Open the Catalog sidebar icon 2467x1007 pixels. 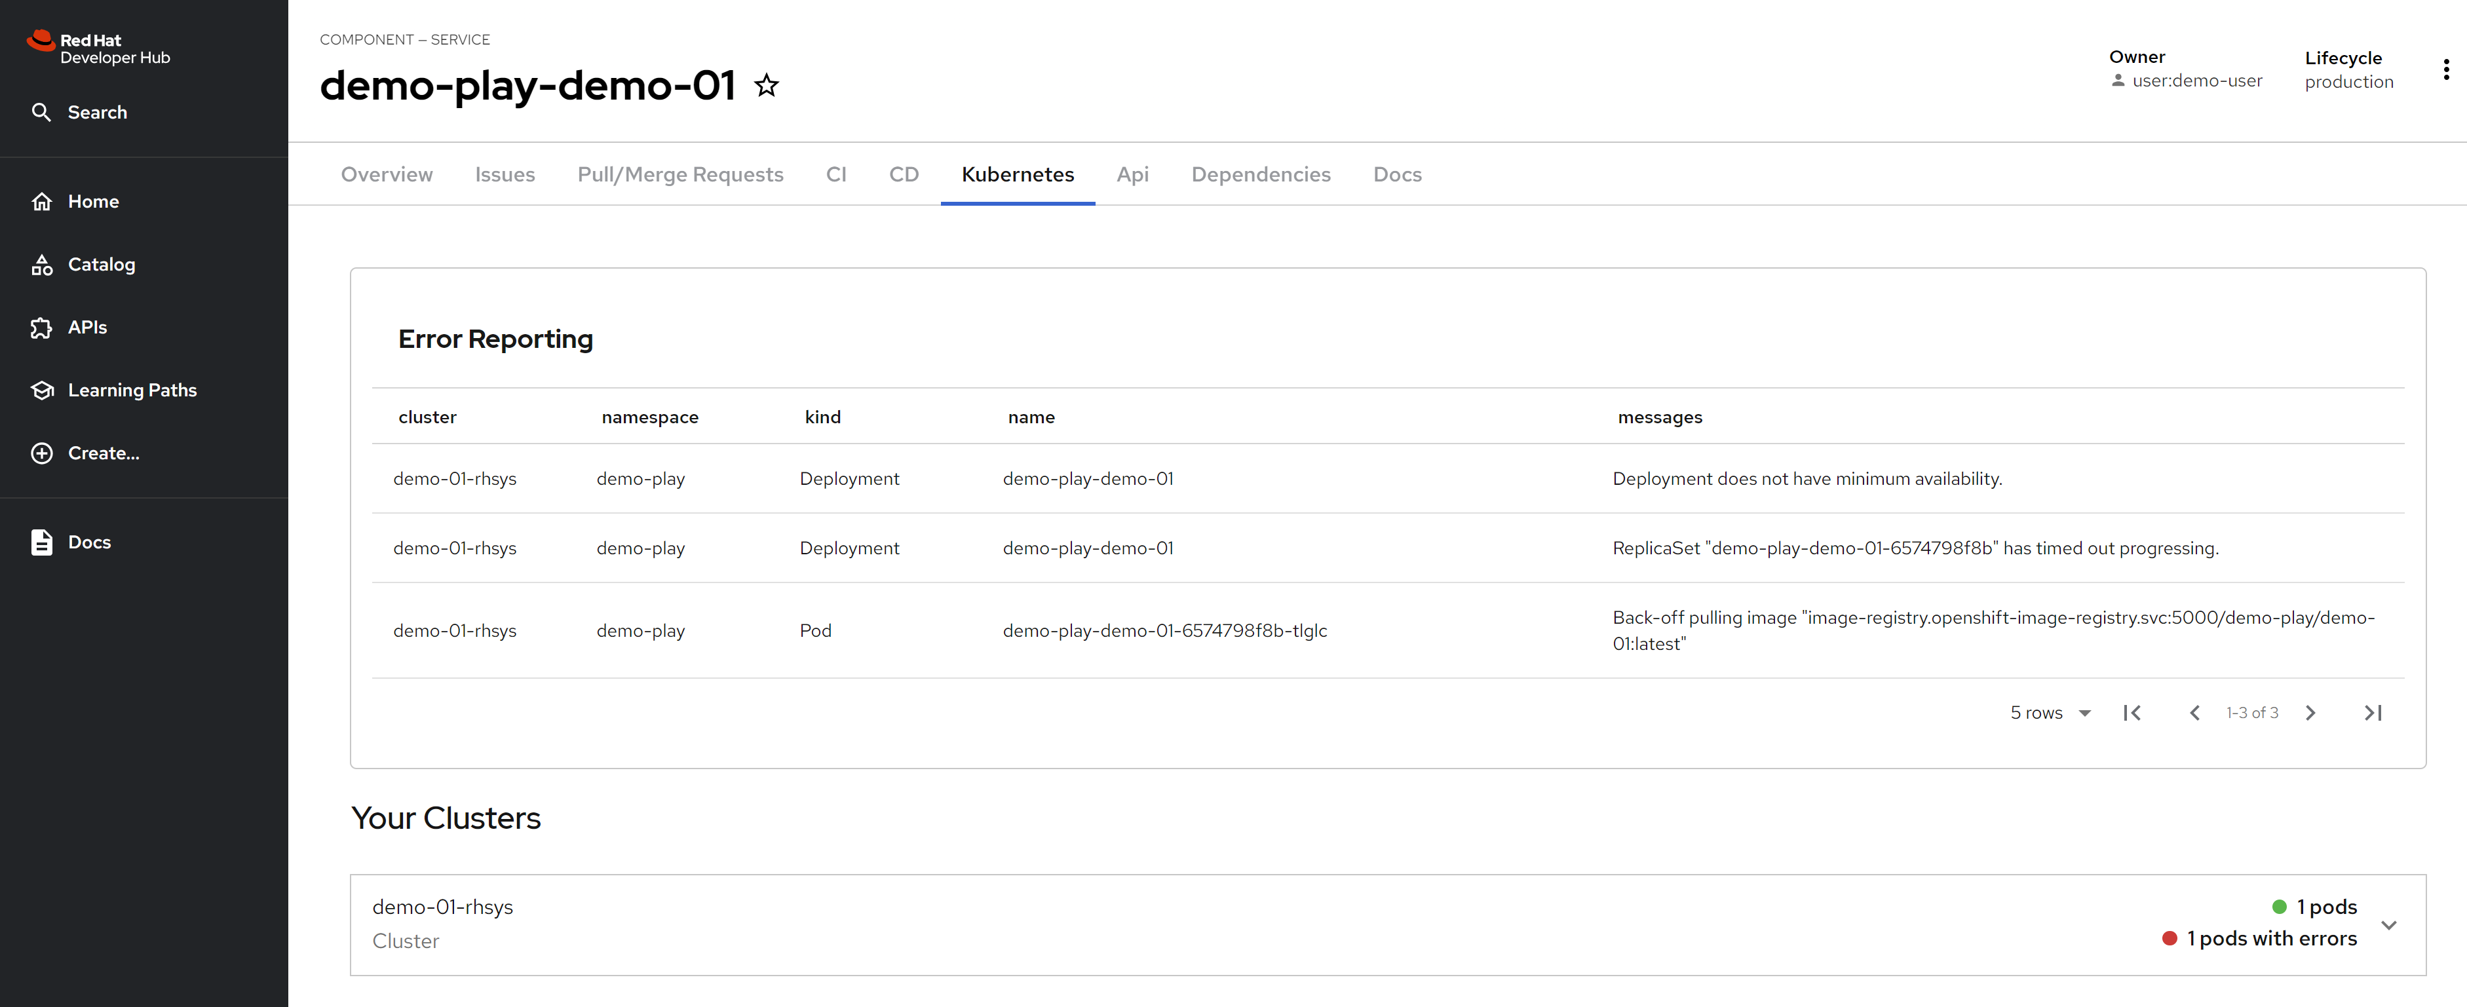click(41, 265)
